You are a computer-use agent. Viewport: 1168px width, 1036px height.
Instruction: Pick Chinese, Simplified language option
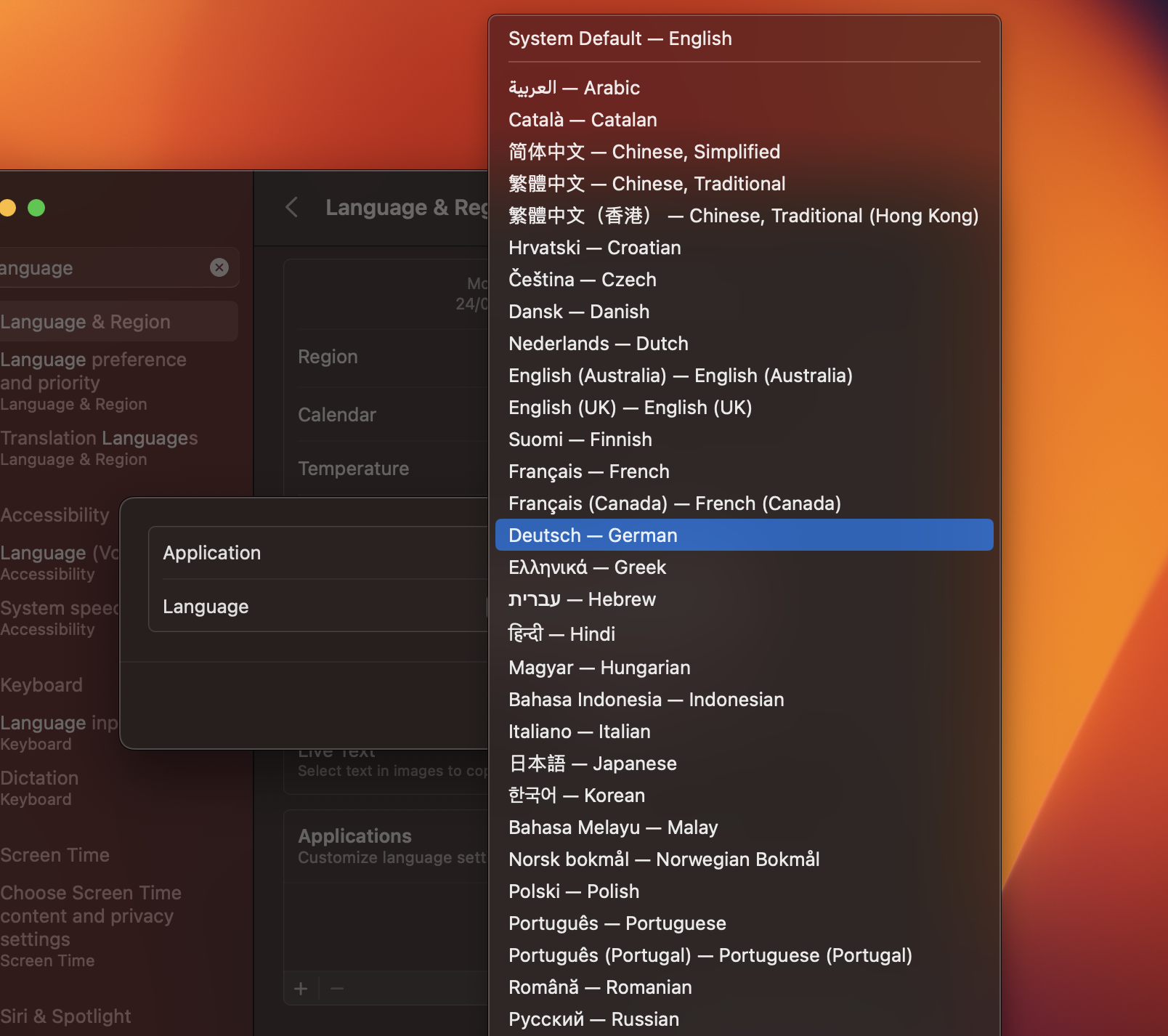[744, 152]
